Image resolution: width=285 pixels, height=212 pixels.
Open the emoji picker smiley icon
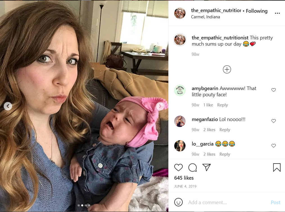(178, 202)
